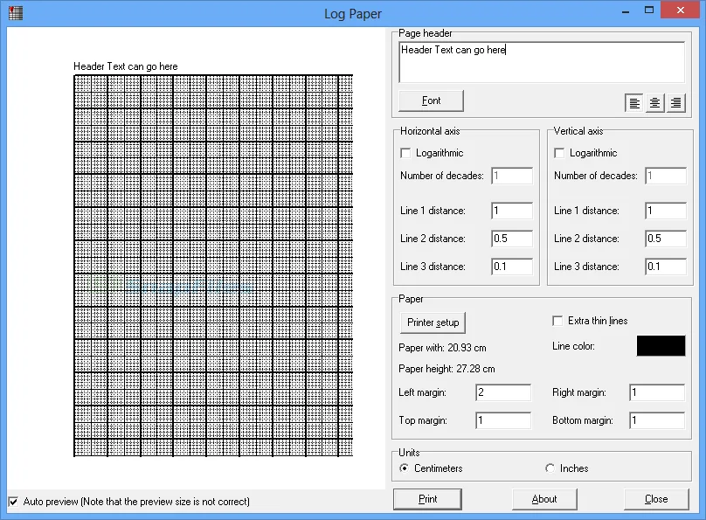Click the Right margin input field
This screenshot has height=520, width=706.
pyautogui.click(x=657, y=392)
